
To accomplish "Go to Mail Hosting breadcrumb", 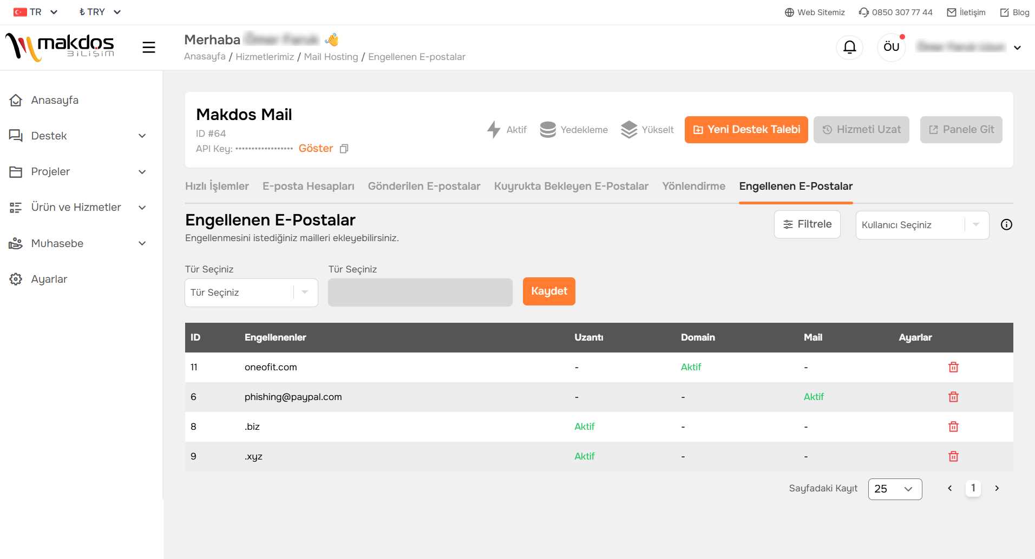I will point(331,57).
